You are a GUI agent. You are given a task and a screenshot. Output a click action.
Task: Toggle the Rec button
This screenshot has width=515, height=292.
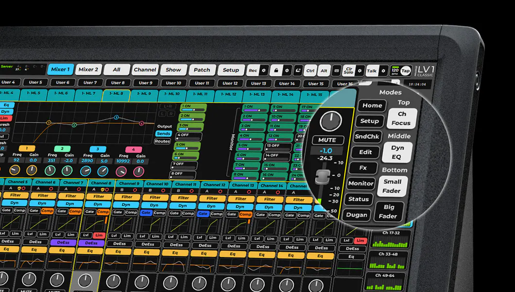click(x=253, y=71)
